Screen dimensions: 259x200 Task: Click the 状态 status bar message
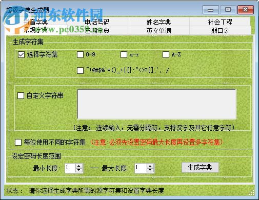tap(96, 191)
